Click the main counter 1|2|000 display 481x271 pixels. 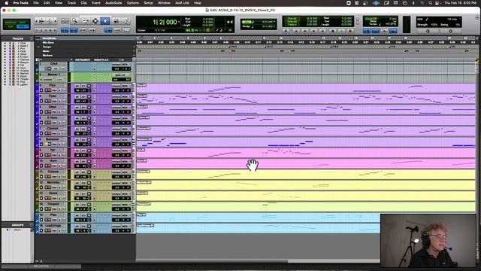pos(165,22)
